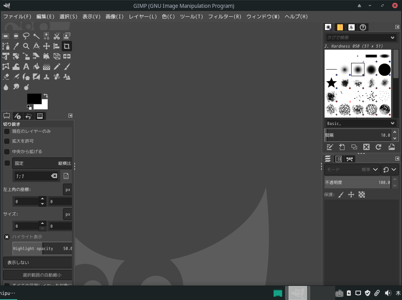Open the 表示しない guides dropdown

pyautogui.click(x=38, y=262)
